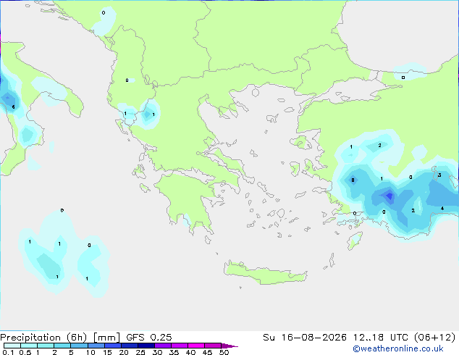The height and width of the screenshot is (355, 459).
Task: Click the 45–50 mm legend swatch
Action: point(212,346)
